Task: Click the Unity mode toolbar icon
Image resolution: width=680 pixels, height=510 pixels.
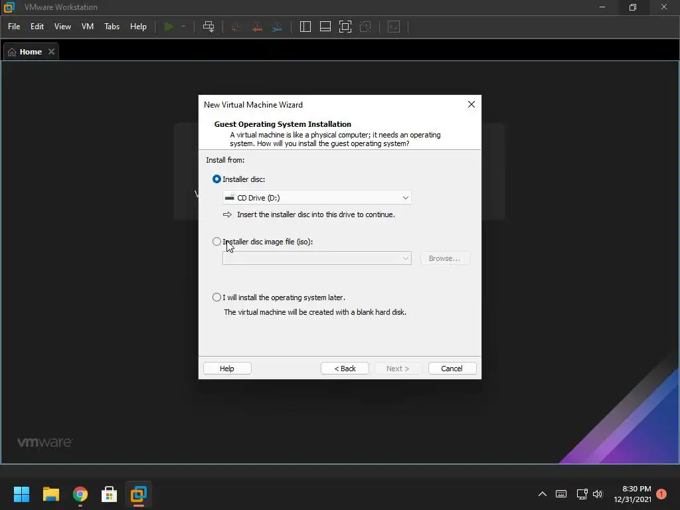Action: (x=366, y=27)
